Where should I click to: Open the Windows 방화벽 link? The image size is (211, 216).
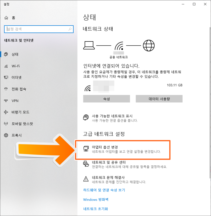click(96, 199)
